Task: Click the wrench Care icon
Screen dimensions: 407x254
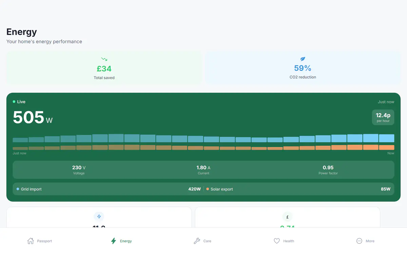Action: pos(197,241)
